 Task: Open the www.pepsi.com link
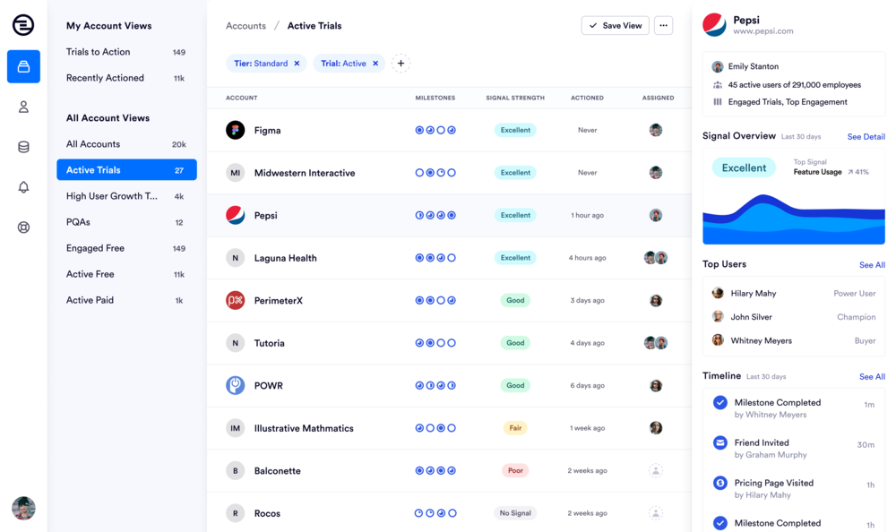762,31
